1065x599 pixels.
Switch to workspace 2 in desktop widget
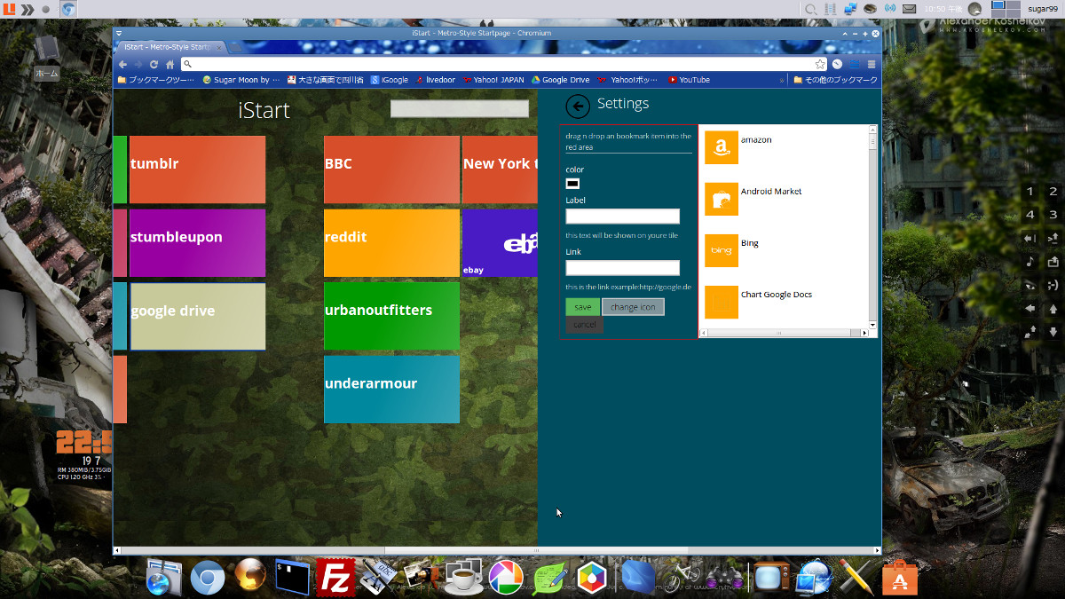point(1053,192)
